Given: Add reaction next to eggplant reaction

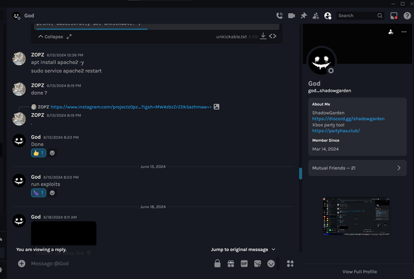Looking at the screenshot, I should (52, 193).
